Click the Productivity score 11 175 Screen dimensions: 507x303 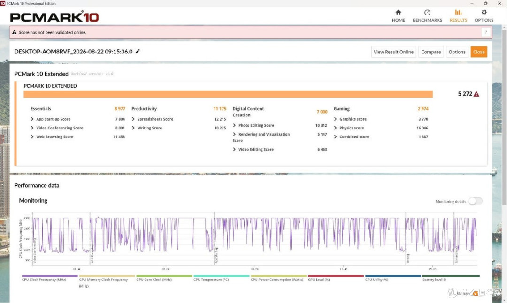220,109
